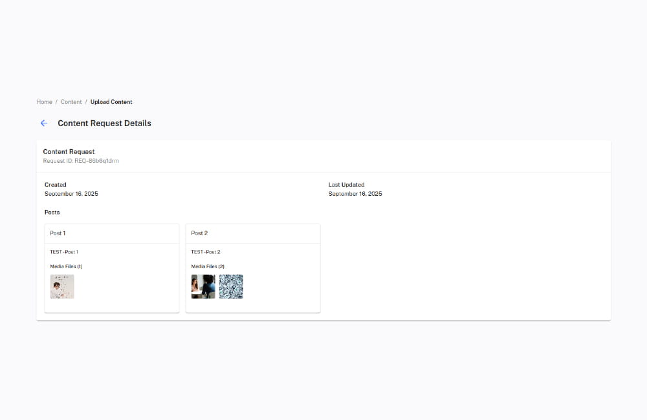Open the people photo thumbnail in Post 2
The image size is (647, 420).
(x=203, y=286)
